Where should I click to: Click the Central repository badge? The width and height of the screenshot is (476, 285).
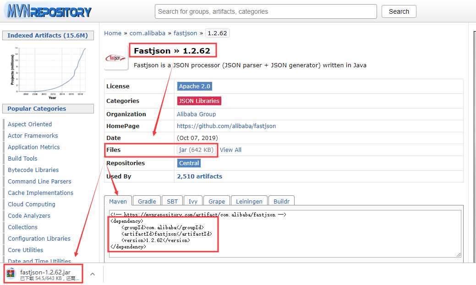[x=189, y=163]
